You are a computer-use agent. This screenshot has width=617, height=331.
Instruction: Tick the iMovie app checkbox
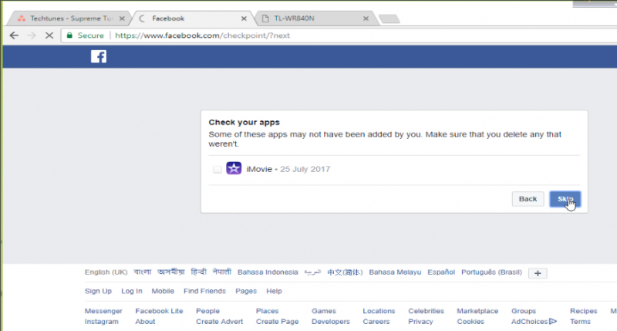pyautogui.click(x=217, y=169)
